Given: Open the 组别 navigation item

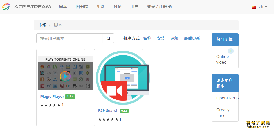Looking at the screenshot, I should (x=101, y=7).
